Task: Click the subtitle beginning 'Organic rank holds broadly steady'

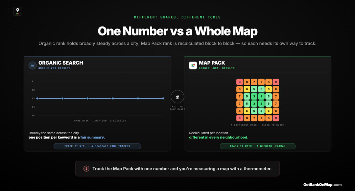Action: click(177, 43)
